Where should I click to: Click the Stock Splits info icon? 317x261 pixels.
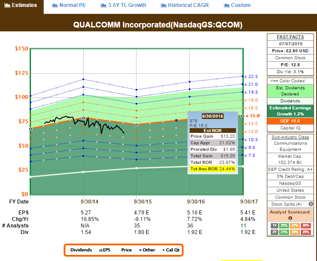coord(311,204)
